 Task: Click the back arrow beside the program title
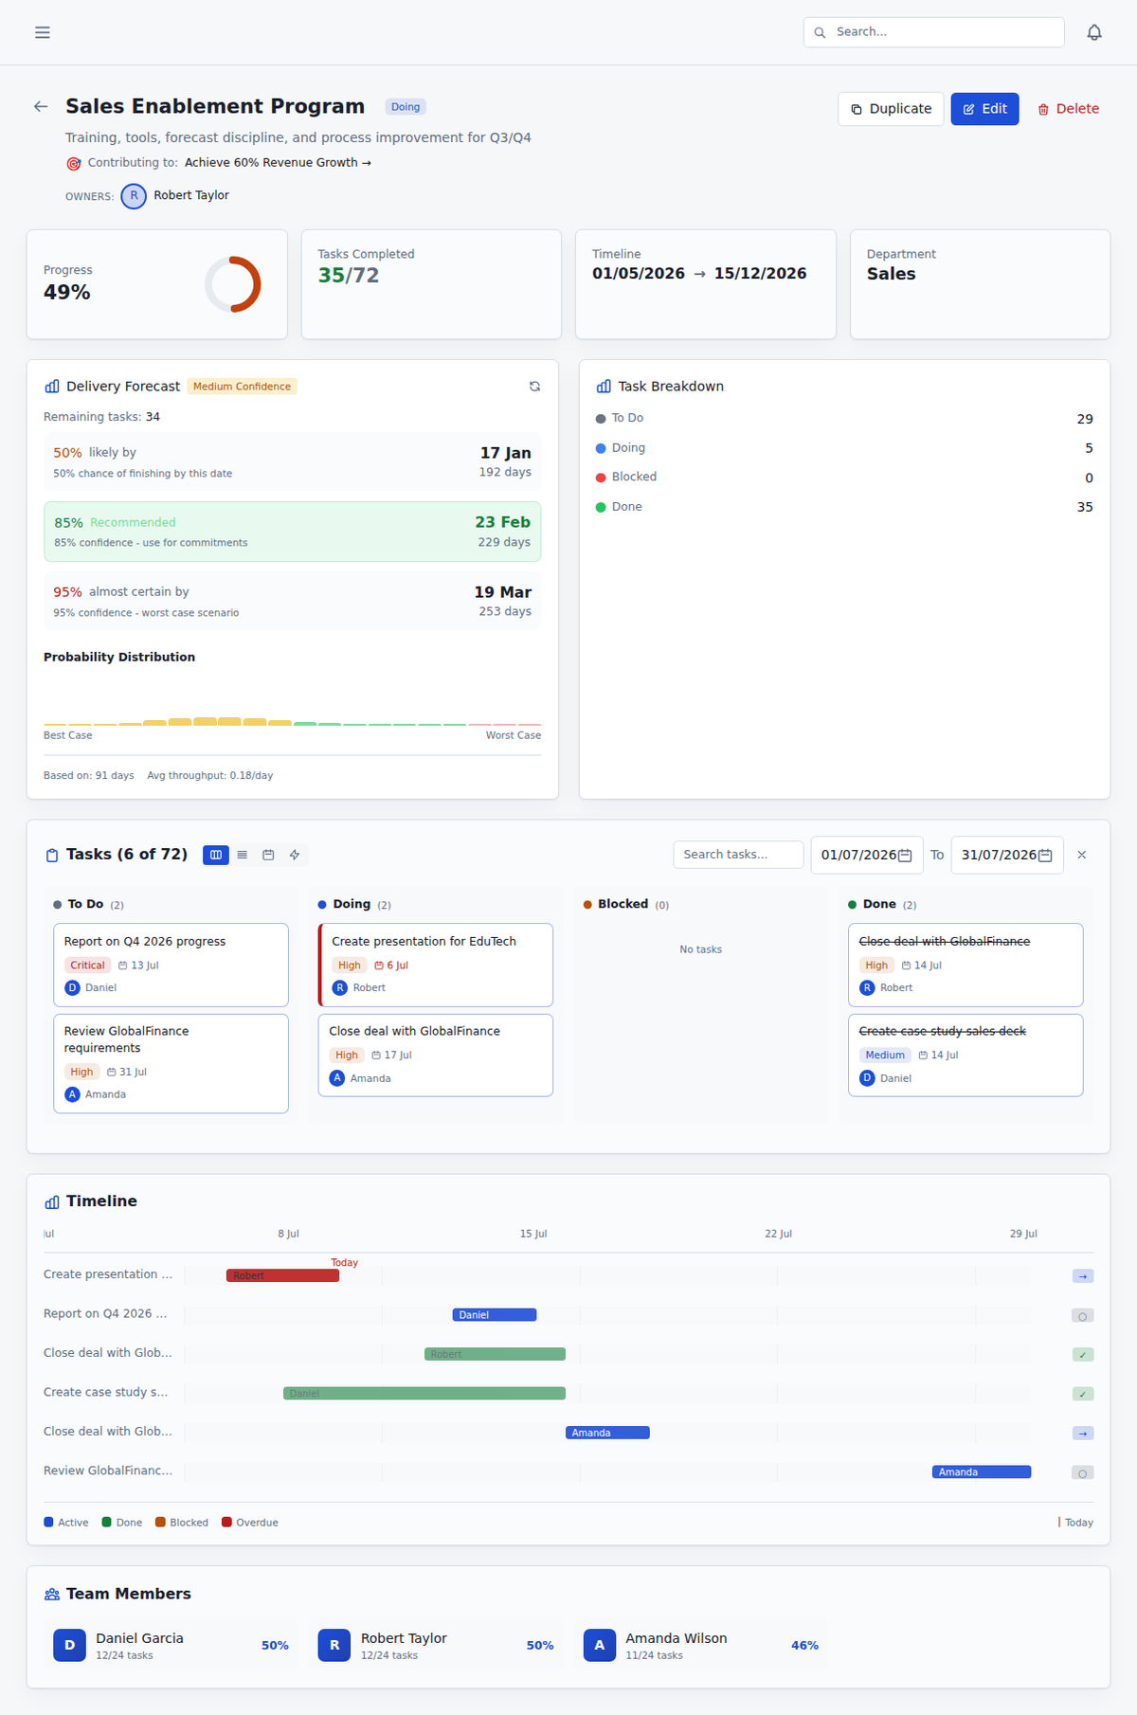pos(41,106)
